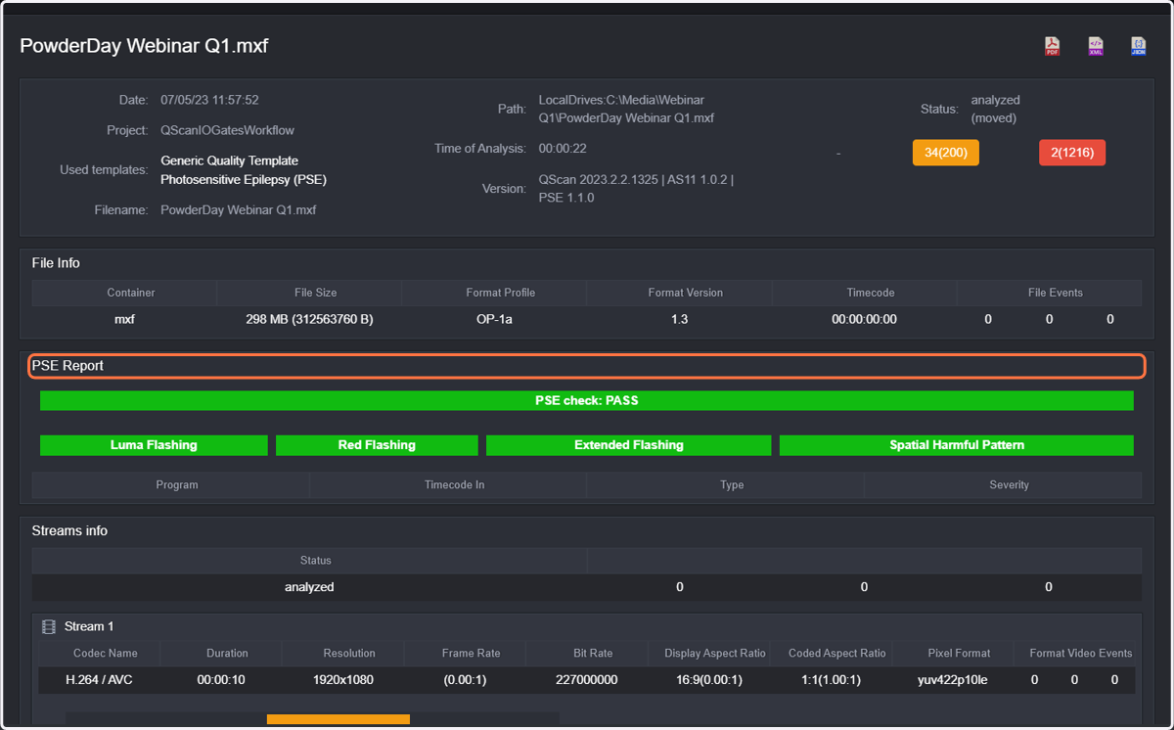Click the 1:1(1.00:1) coded aspect value

tap(831, 679)
